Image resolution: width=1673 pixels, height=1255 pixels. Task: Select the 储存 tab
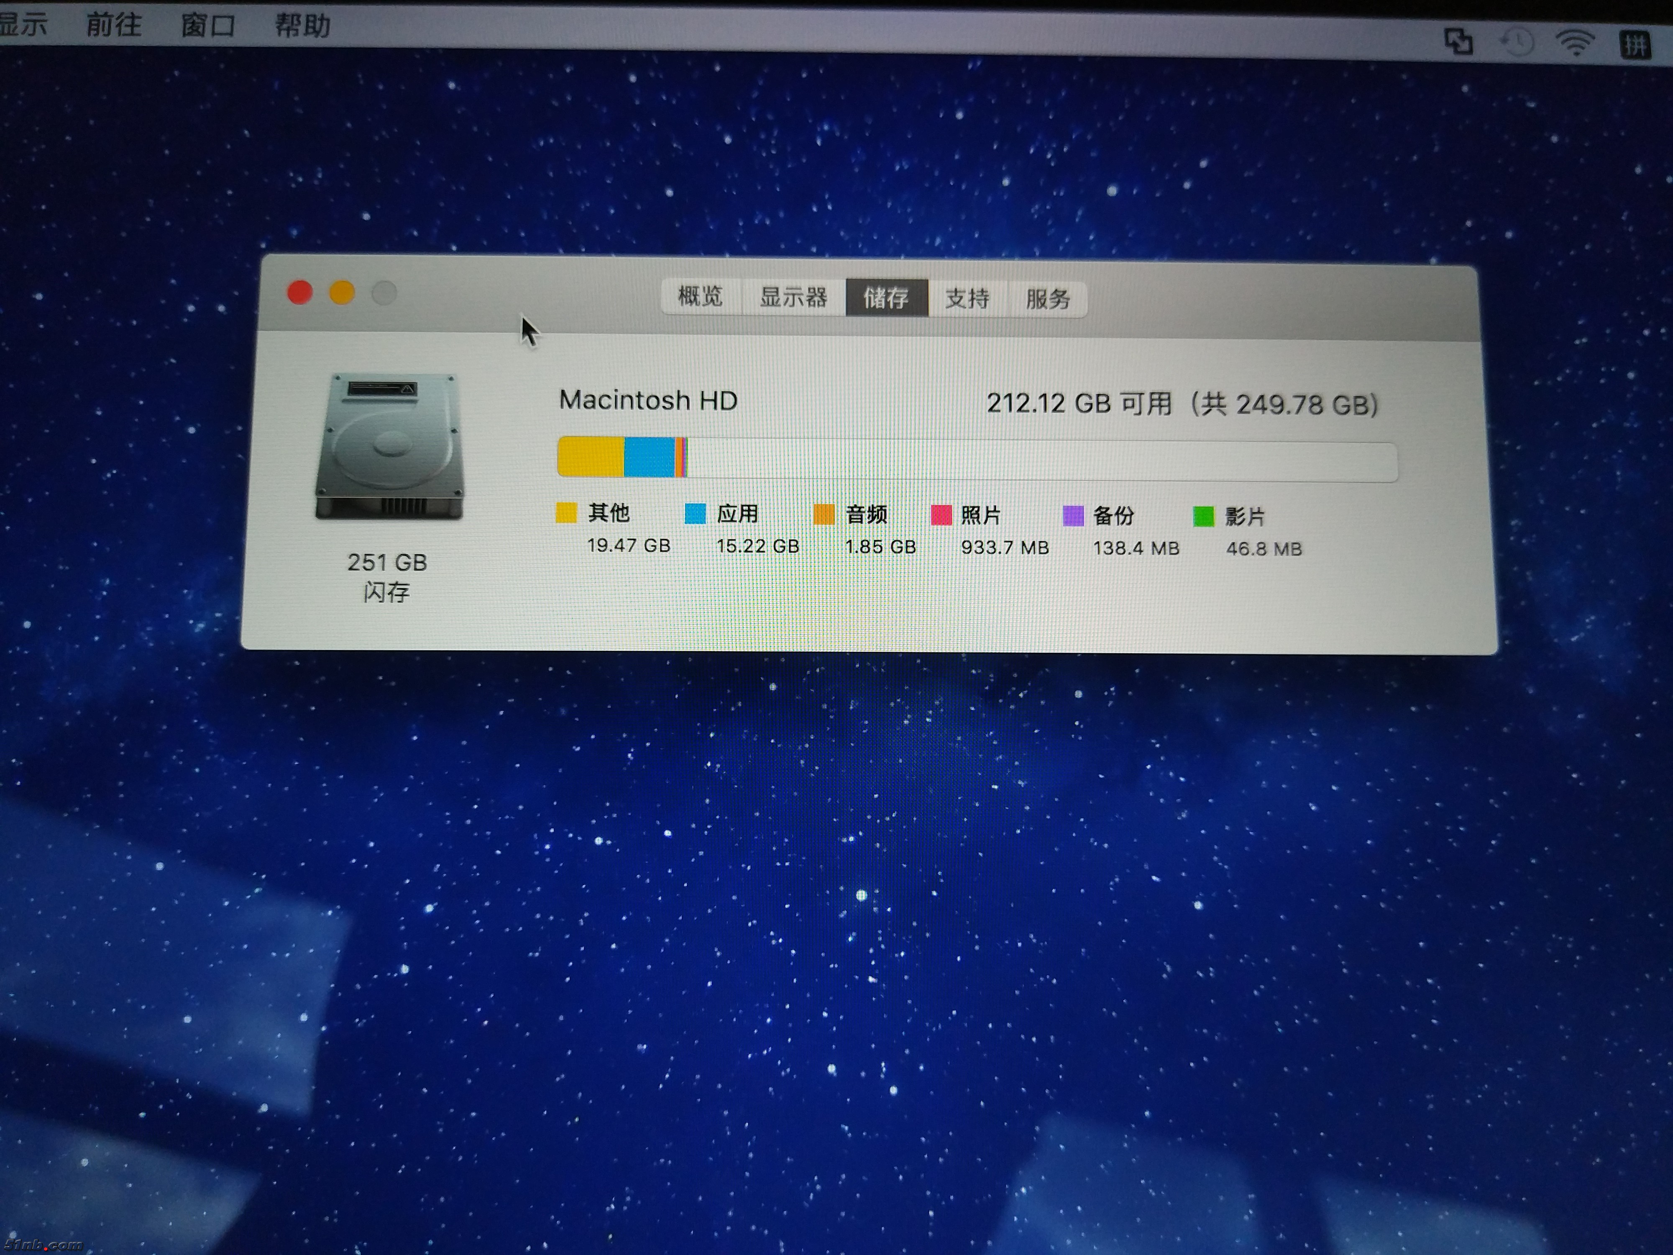[886, 298]
